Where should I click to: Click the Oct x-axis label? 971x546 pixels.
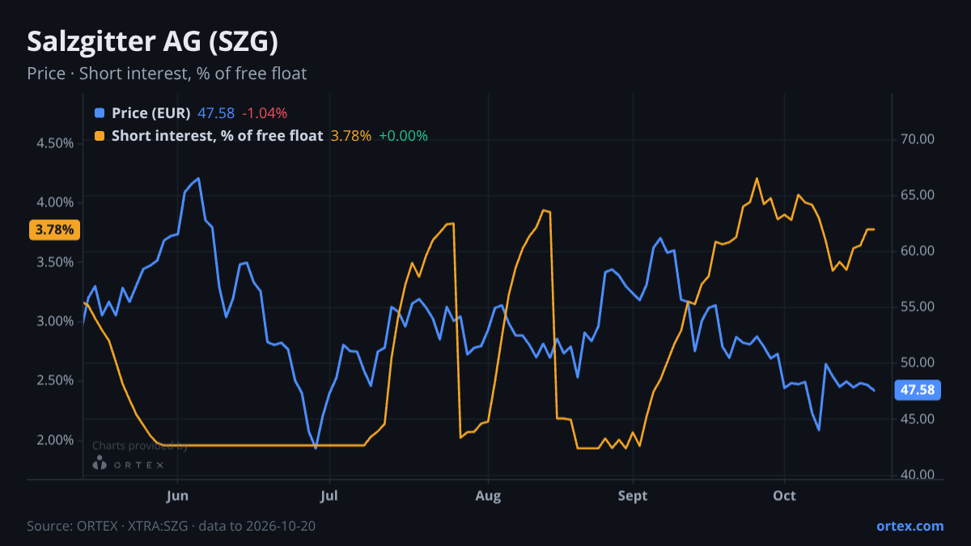(784, 495)
